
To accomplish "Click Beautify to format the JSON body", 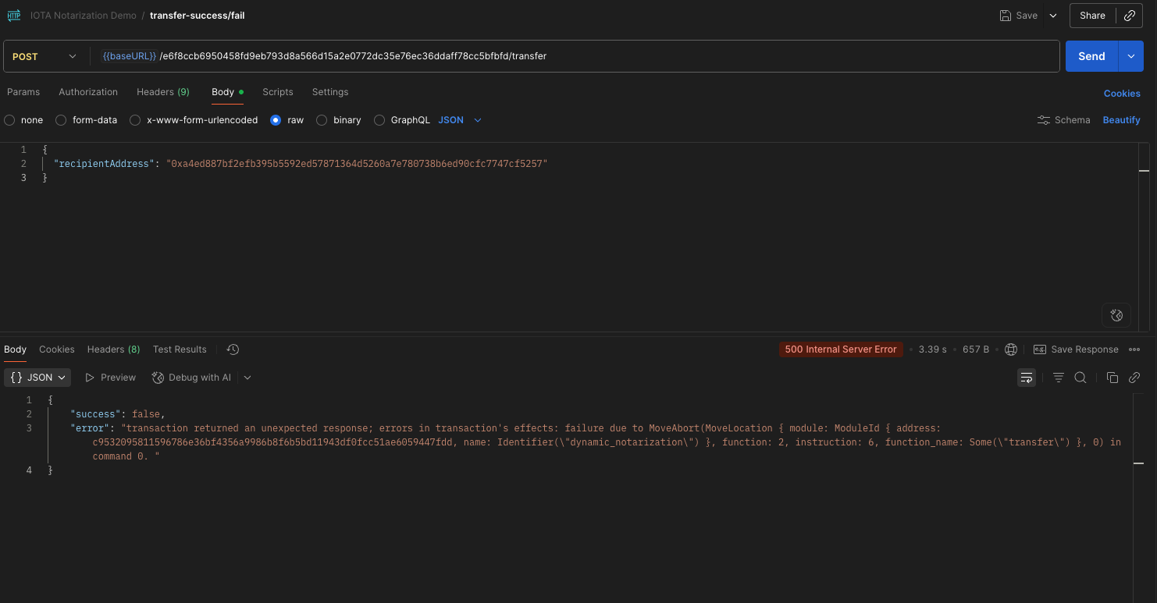I will [1121, 119].
